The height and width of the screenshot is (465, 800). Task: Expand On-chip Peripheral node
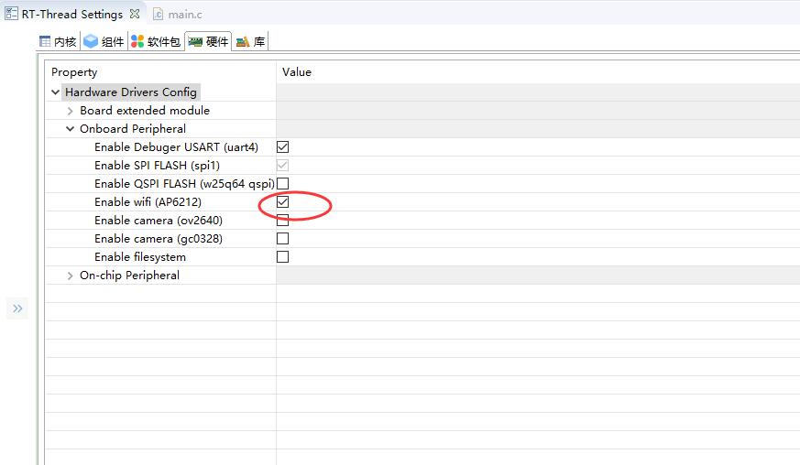coord(71,276)
